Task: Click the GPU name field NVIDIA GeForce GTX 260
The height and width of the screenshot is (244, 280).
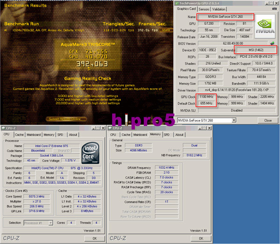Action: (x=225, y=17)
